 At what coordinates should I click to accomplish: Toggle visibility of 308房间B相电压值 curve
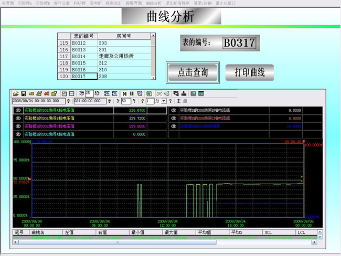(18, 119)
